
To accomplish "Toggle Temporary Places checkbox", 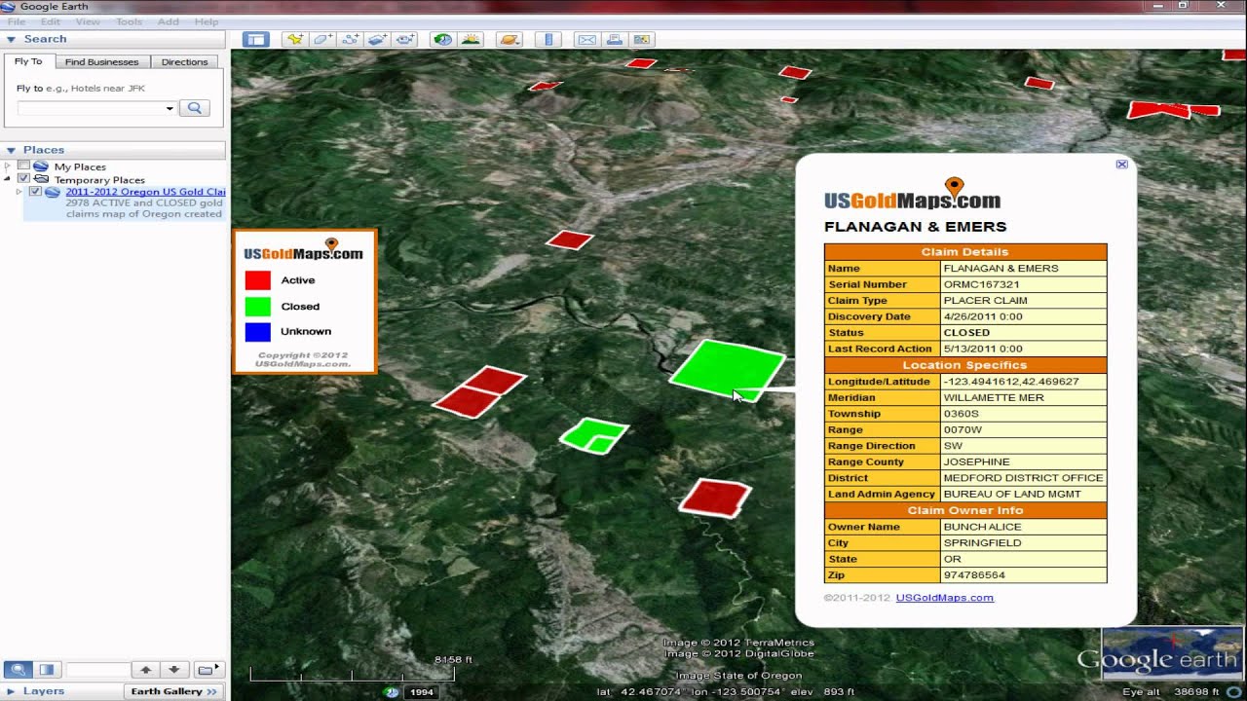I will click(24, 179).
